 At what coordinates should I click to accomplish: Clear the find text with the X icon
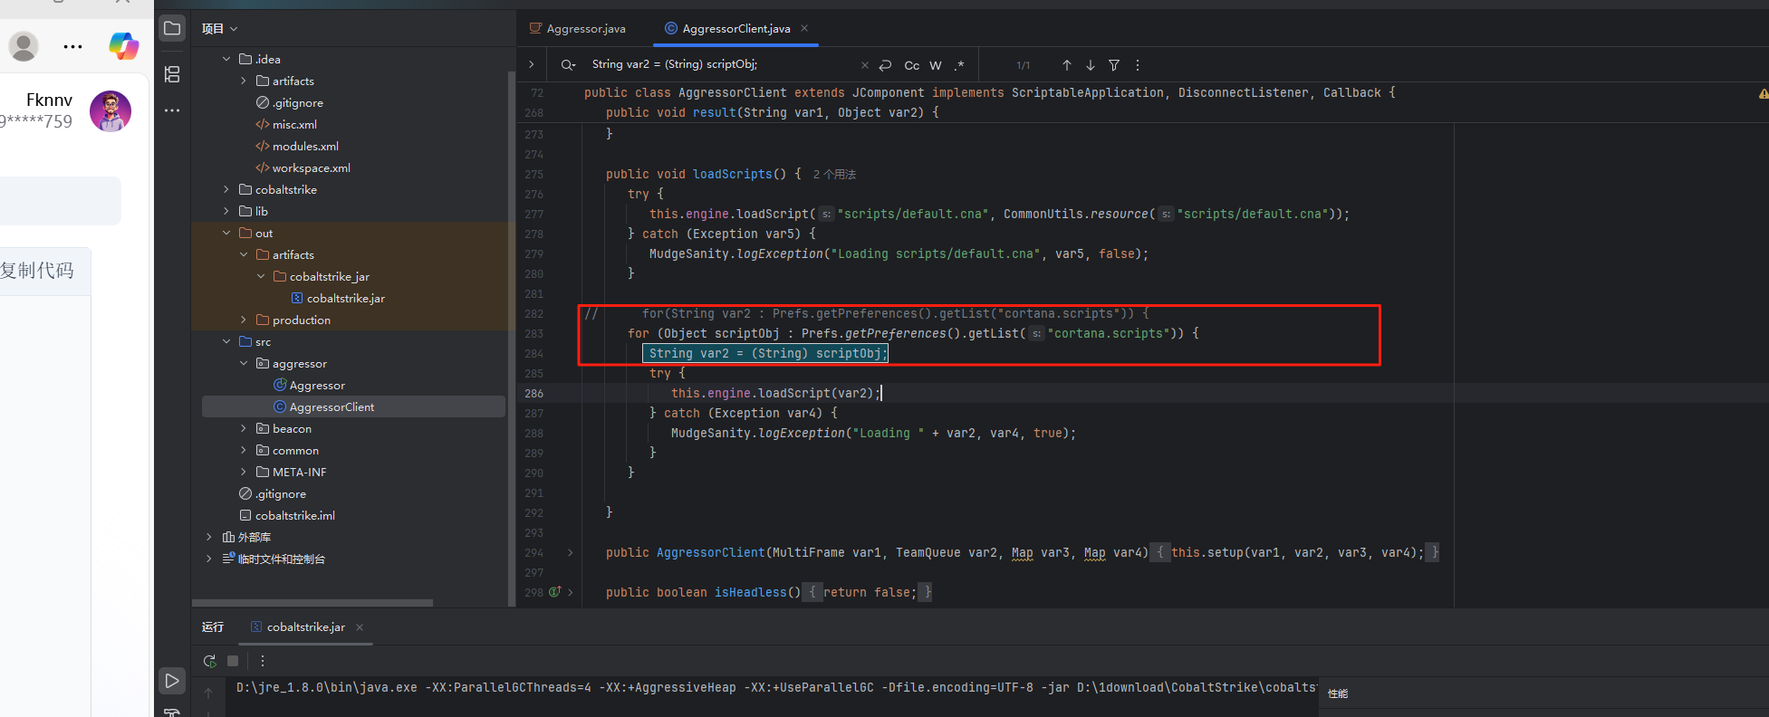point(864,65)
